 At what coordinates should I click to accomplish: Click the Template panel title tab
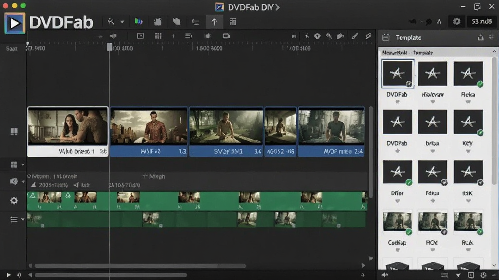[408, 38]
